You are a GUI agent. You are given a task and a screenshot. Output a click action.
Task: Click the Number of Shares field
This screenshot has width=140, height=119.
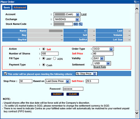pos(50,54)
